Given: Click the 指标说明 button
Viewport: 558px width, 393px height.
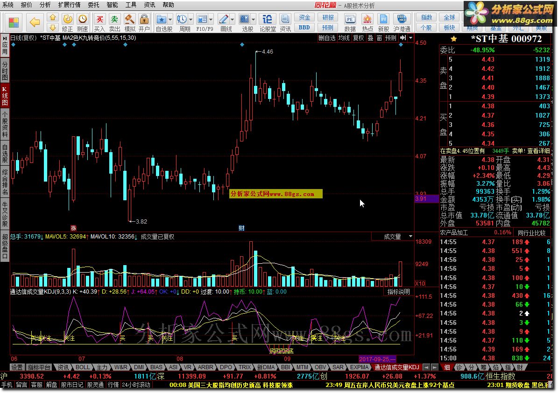Looking at the screenshot, I should click(399, 292).
